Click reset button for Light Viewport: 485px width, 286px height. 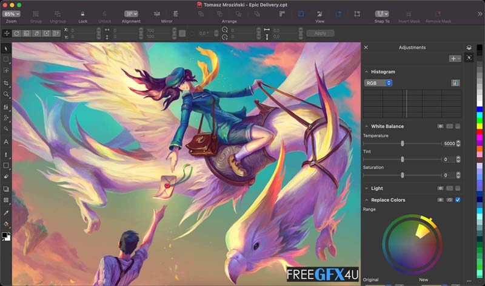449,188
